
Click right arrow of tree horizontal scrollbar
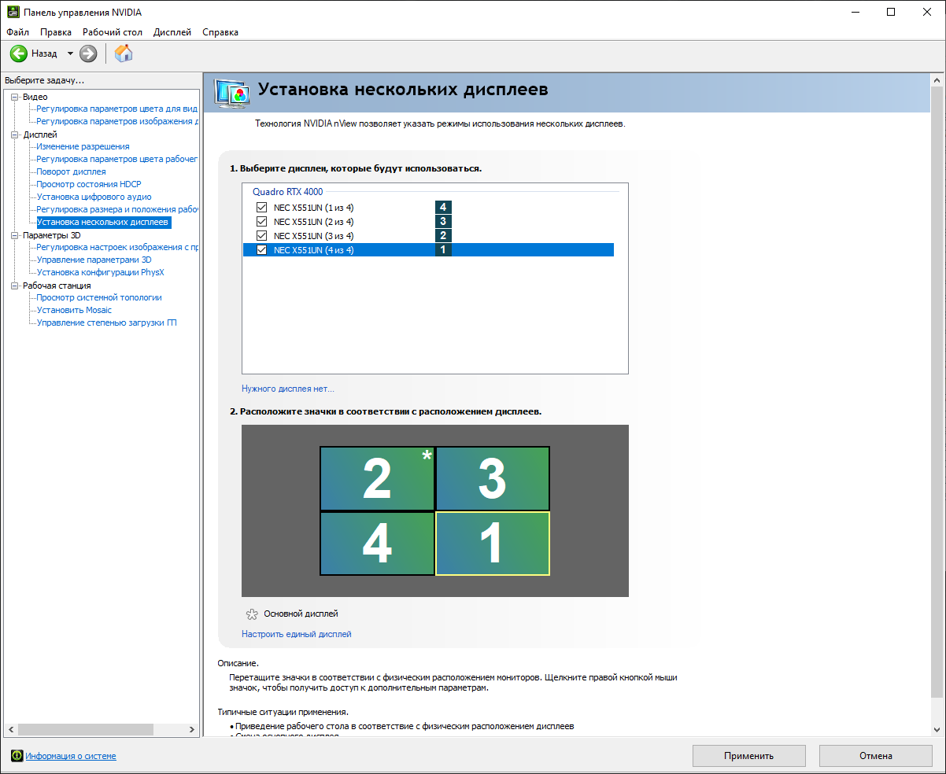click(193, 730)
